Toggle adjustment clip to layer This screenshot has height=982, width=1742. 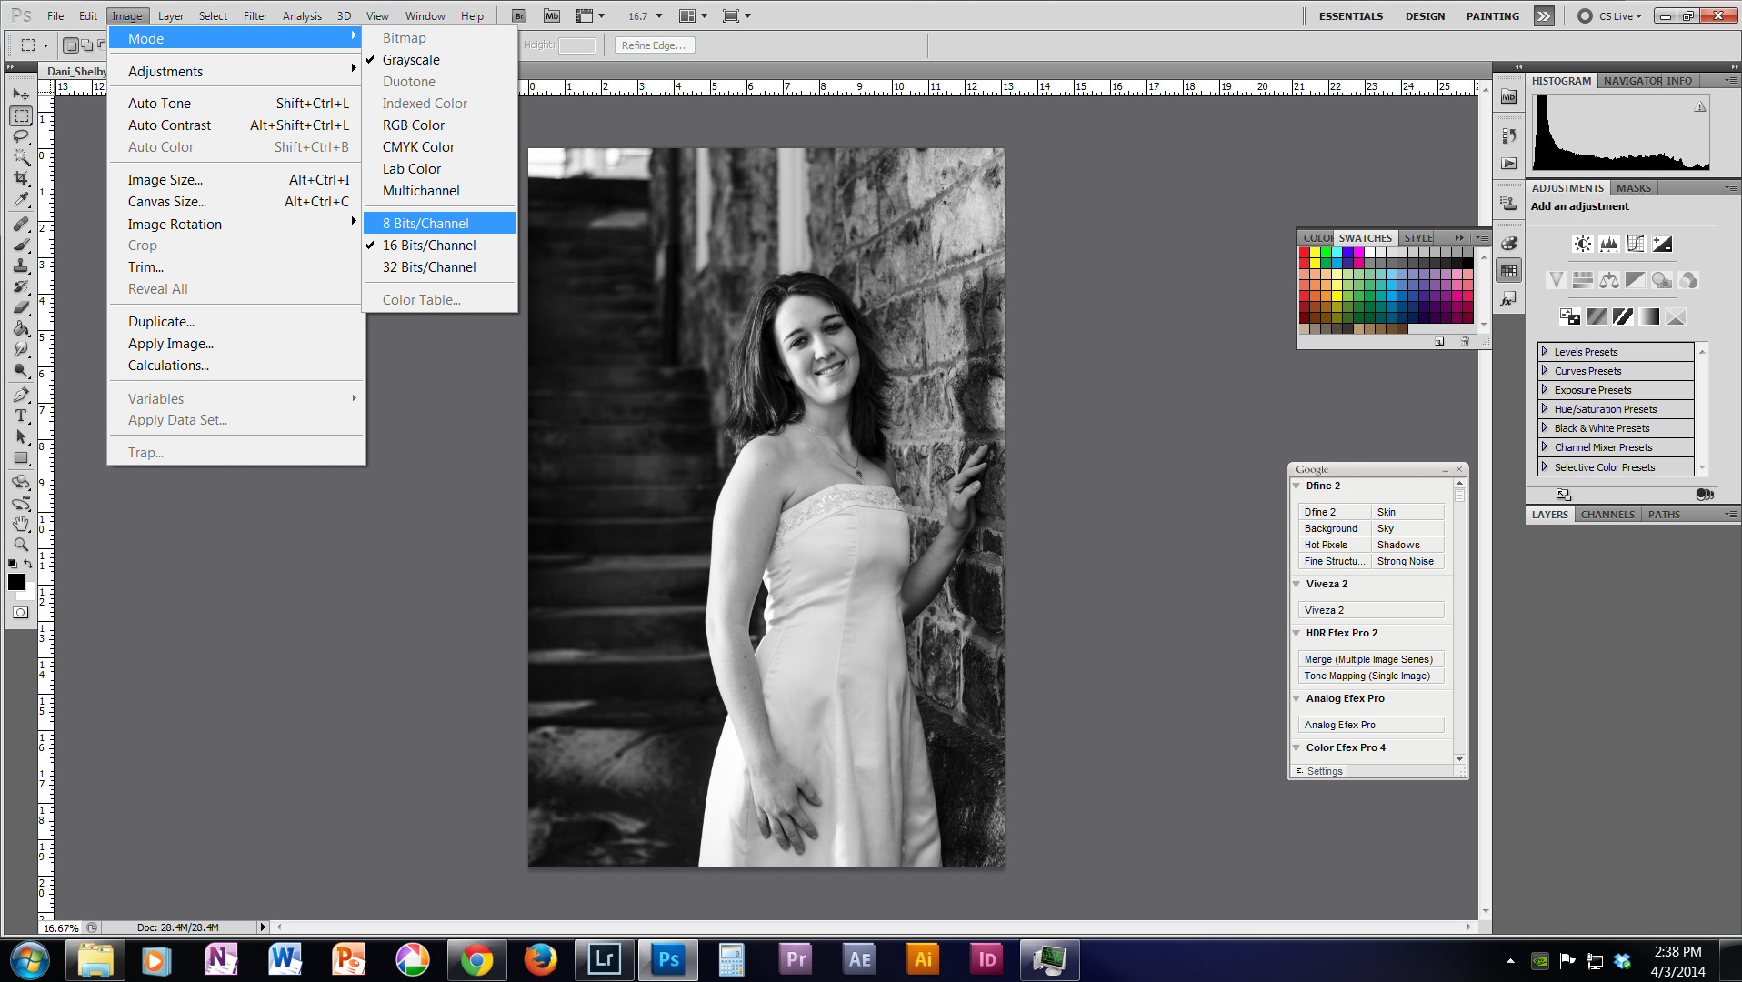tap(1705, 495)
